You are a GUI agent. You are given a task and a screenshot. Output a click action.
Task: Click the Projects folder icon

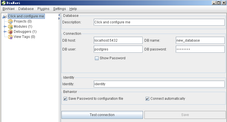click(10, 21)
